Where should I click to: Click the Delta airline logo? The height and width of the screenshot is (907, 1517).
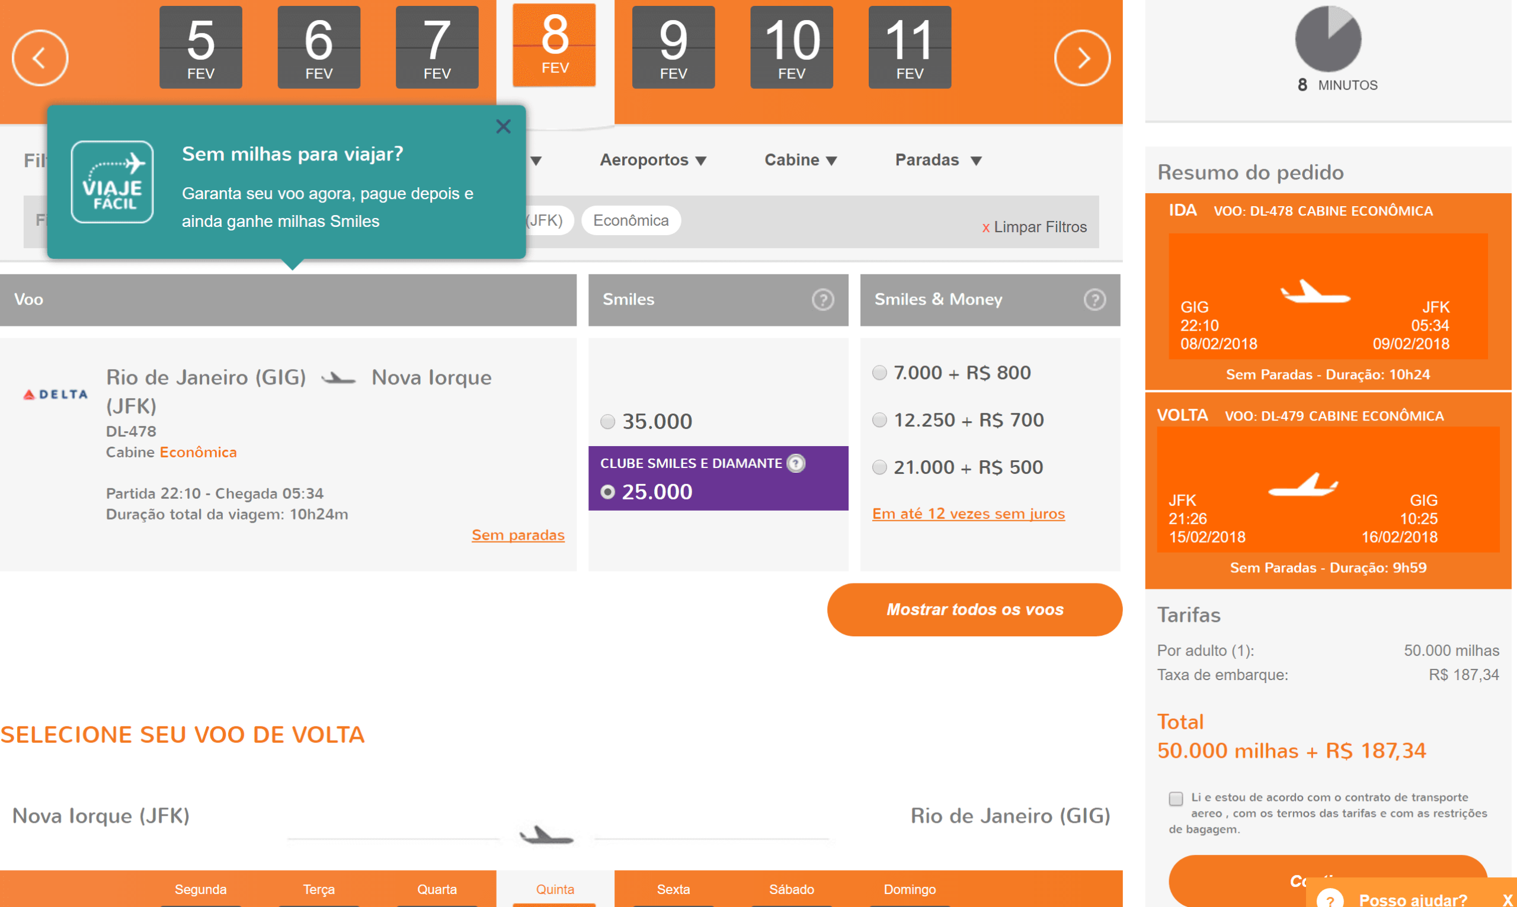click(55, 394)
